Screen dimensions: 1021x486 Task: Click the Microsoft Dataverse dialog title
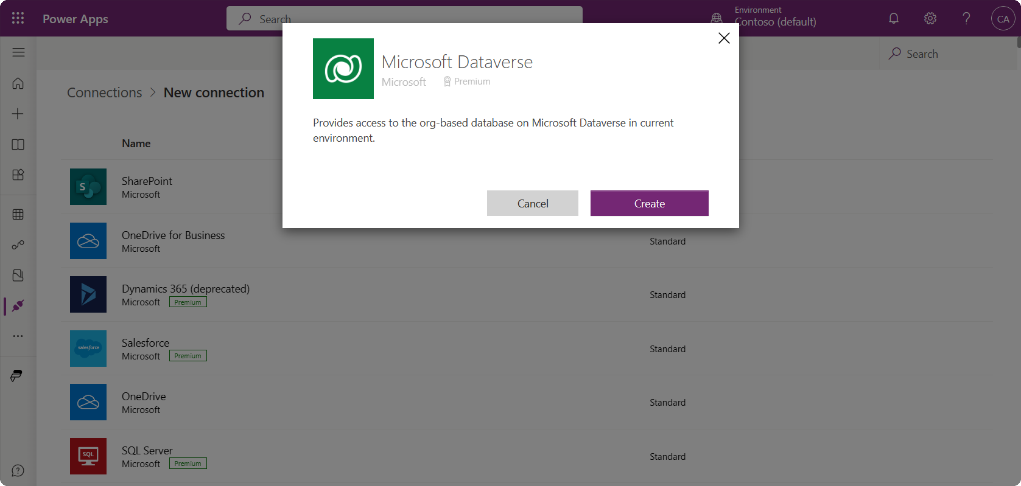tap(457, 62)
